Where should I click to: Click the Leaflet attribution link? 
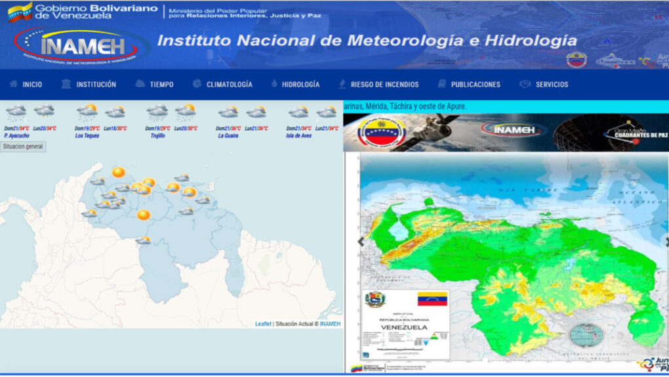click(263, 324)
